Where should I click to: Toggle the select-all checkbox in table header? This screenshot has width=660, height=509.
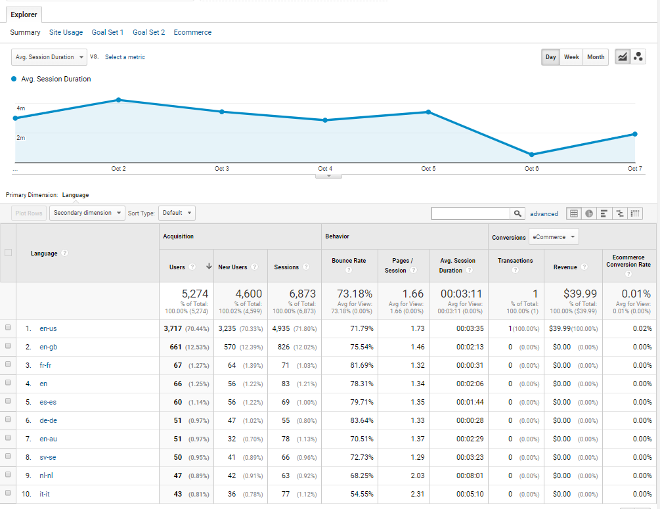point(8,253)
